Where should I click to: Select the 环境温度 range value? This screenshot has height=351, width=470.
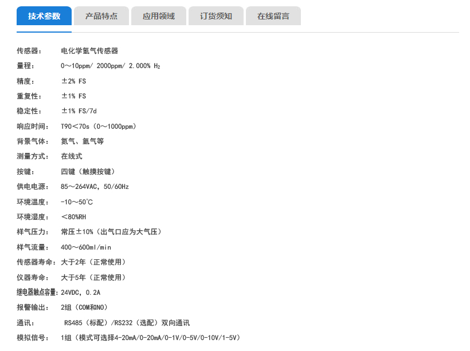(76, 202)
